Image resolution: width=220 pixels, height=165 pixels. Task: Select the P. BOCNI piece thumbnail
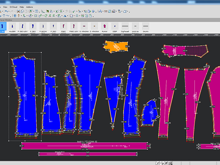(x=43, y=27)
